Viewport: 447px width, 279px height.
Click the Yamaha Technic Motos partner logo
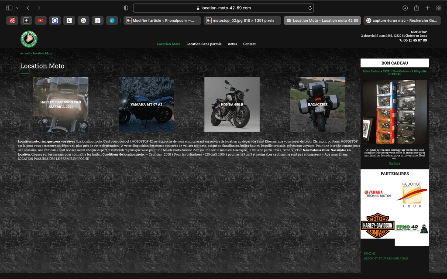point(378,194)
